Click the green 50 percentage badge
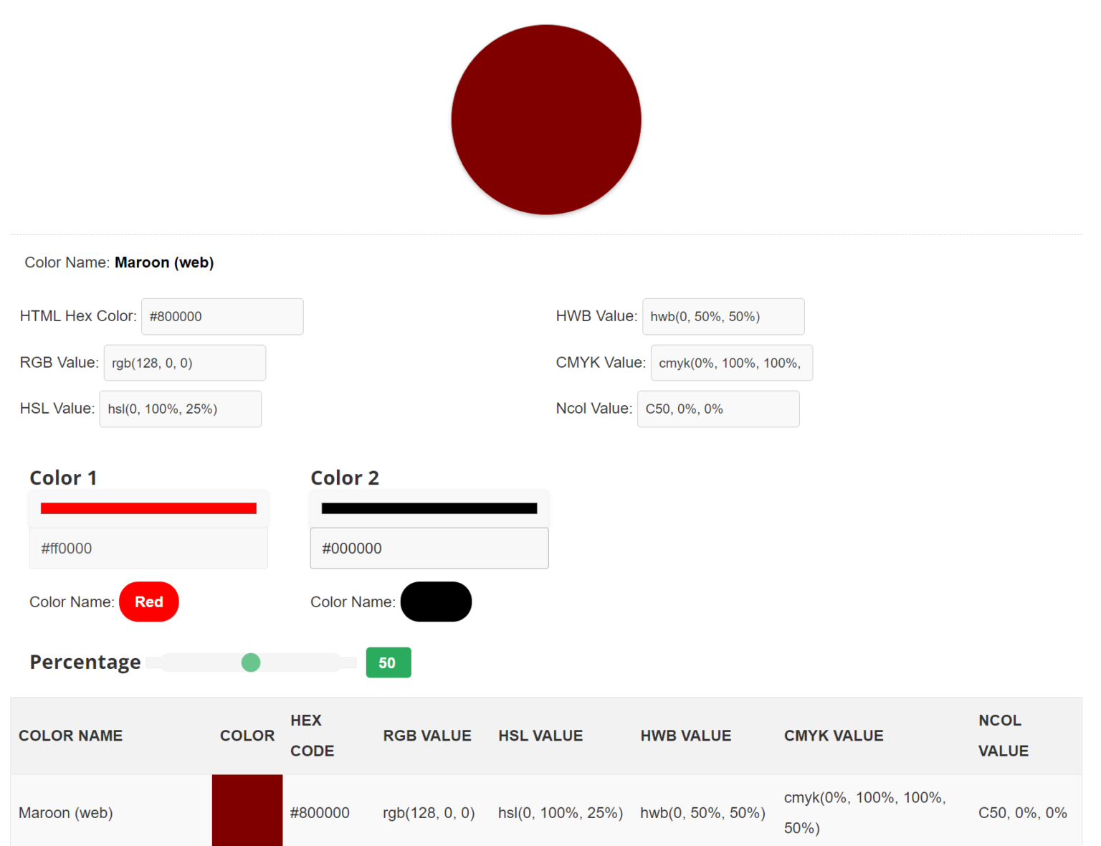This screenshot has width=1101, height=846. click(x=389, y=662)
